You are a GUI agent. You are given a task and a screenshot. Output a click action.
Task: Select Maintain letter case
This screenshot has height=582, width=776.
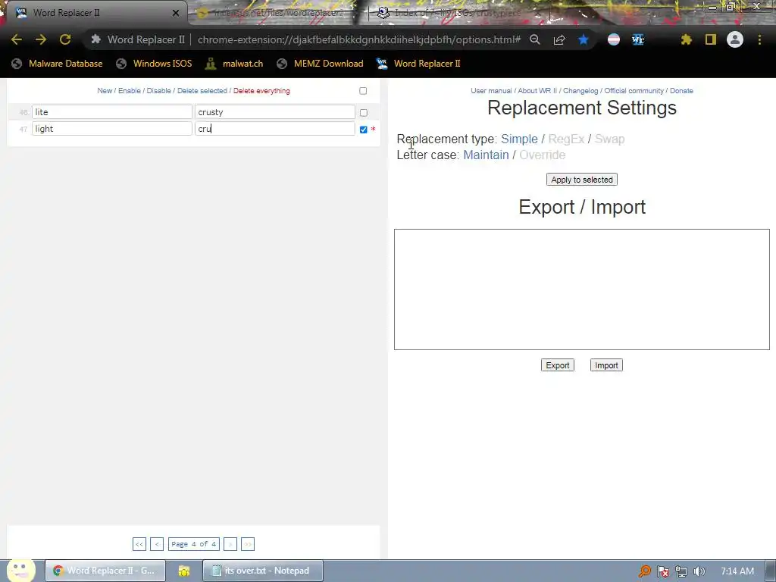tap(486, 155)
